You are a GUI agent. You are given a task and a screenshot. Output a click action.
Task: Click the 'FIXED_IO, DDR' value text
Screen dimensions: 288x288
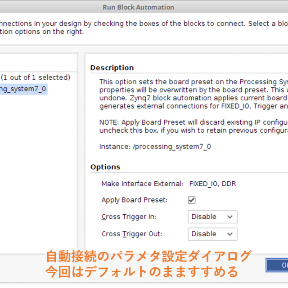pyautogui.click(x=212, y=184)
